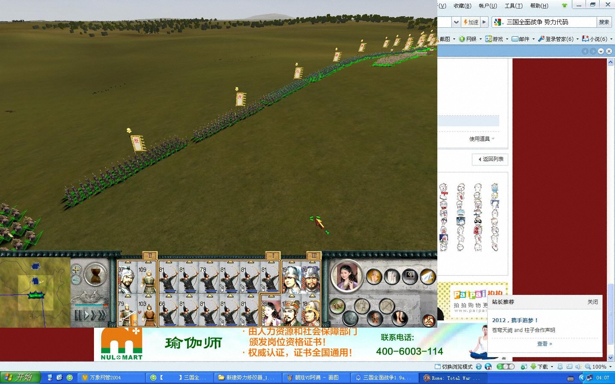This screenshot has height=384, width=615.
Task: Open the 使用道具 dropdown
Action: pyautogui.click(x=482, y=139)
